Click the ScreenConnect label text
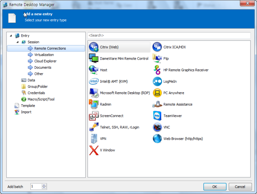The width and height of the screenshot is (257, 194). (x=112, y=116)
